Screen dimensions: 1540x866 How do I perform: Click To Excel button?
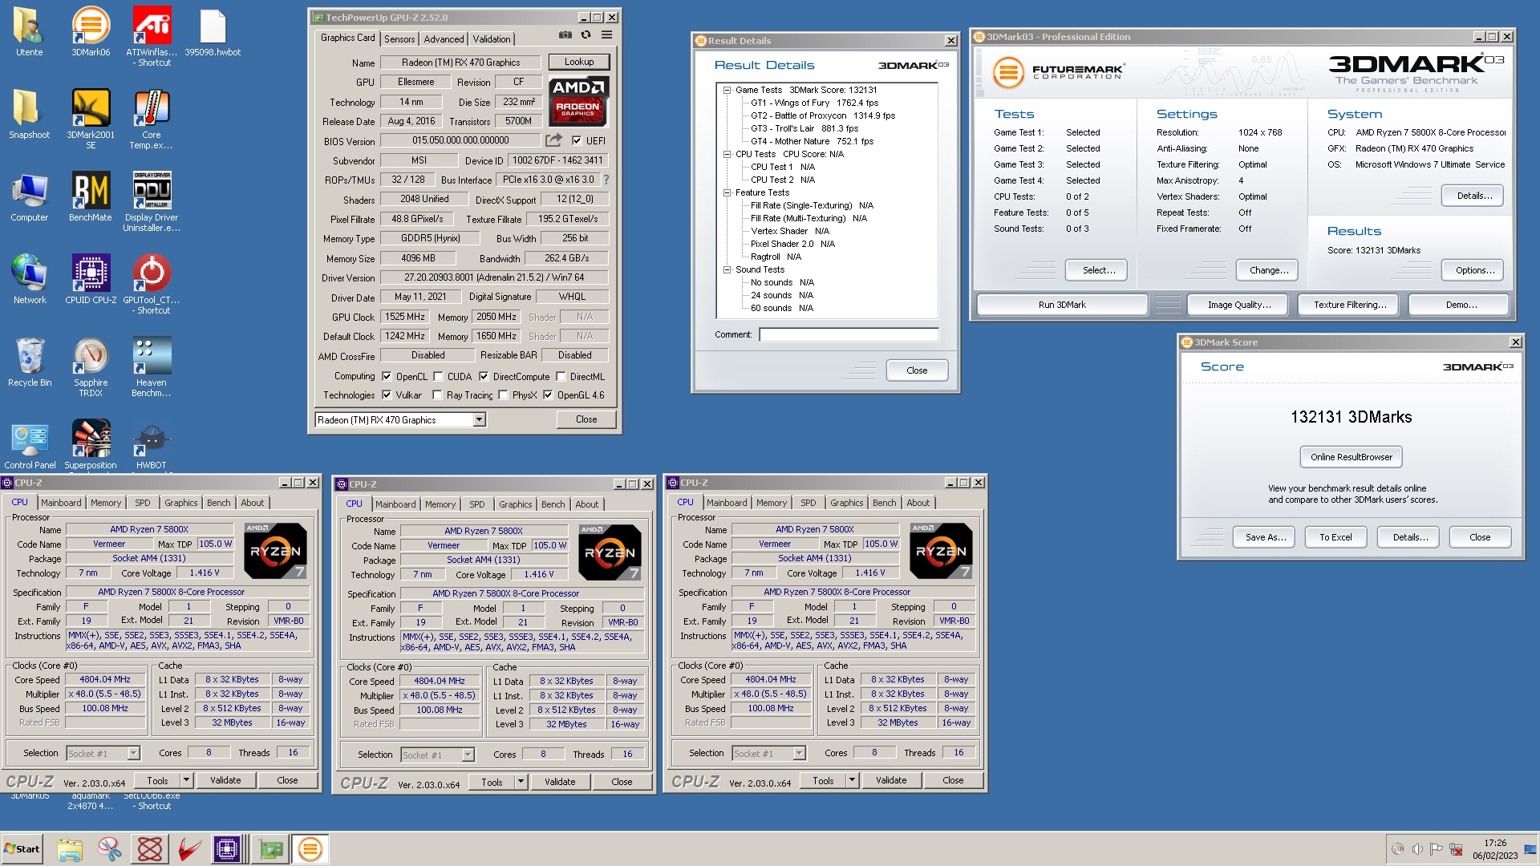(1335, 537)
